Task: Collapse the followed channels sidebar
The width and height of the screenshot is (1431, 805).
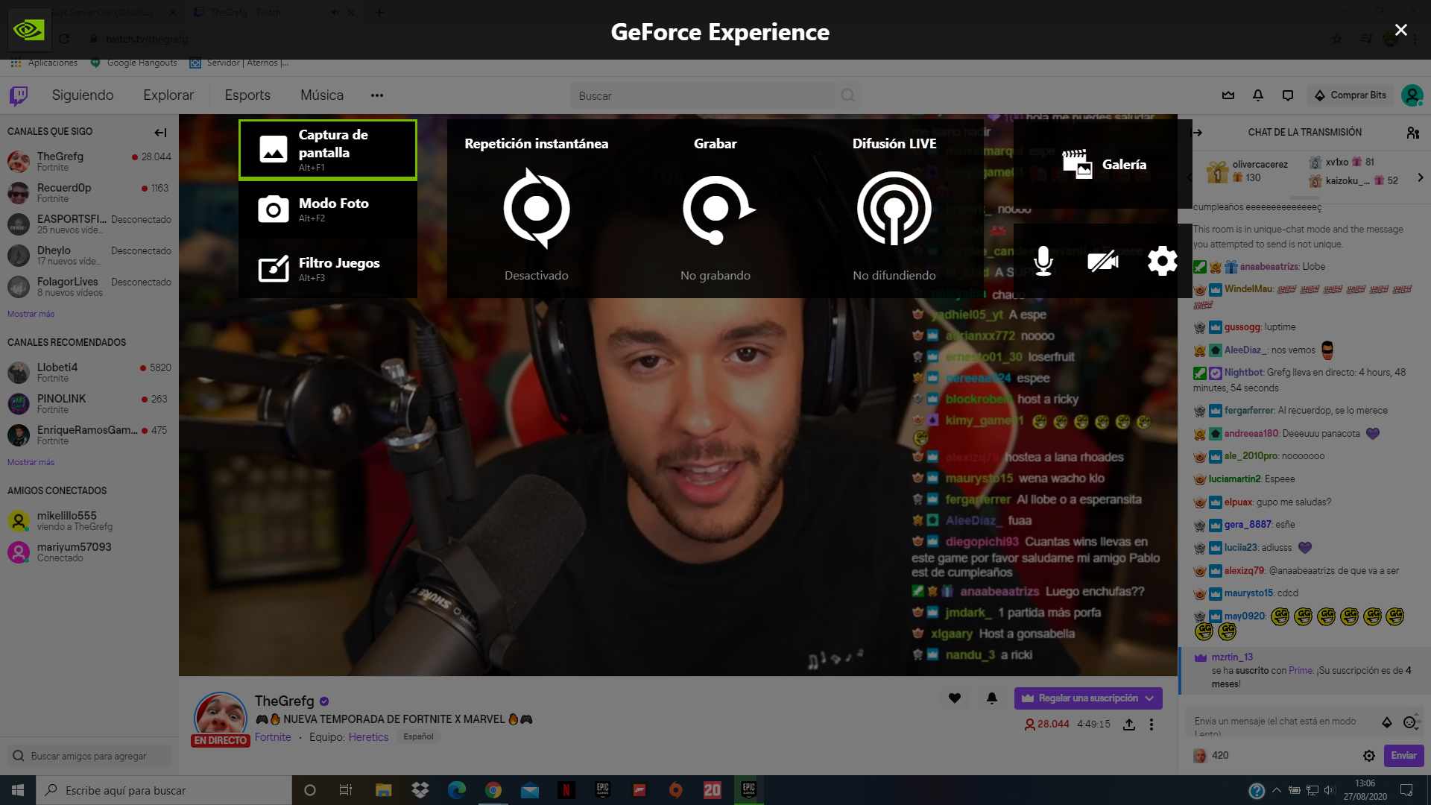Action: [x=160, y=133]
